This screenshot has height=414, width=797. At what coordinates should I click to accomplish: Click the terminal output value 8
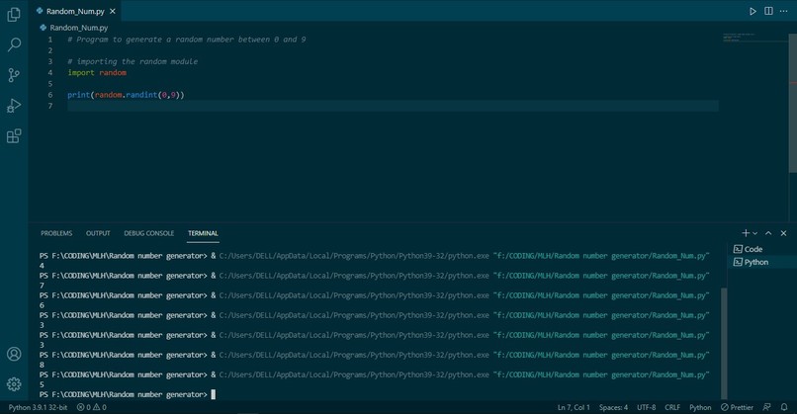pos(42,365)
